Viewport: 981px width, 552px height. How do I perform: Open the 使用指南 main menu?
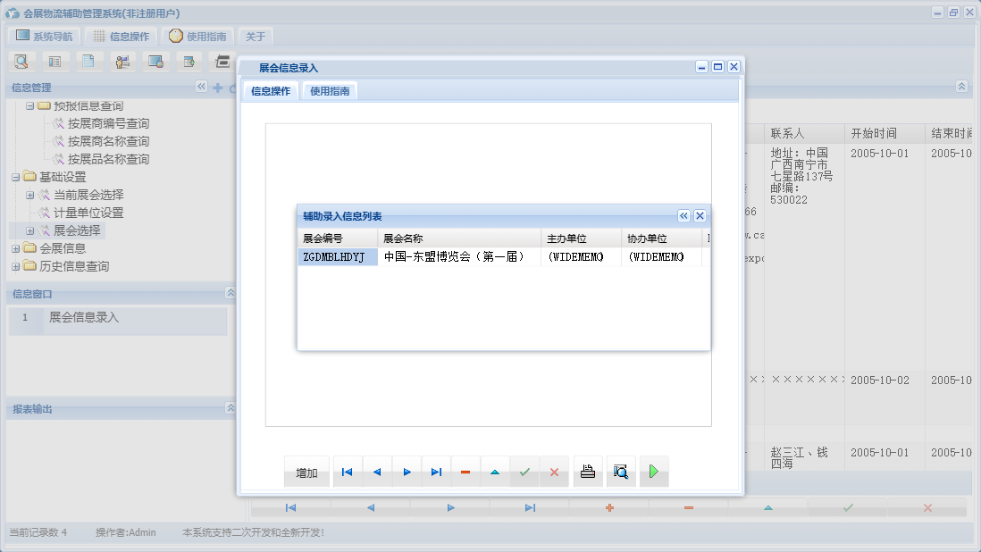click(x=197, y=37)
